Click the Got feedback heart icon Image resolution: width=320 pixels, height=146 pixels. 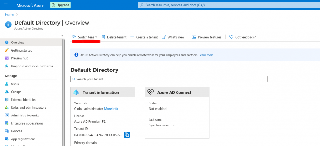(231, 37)
